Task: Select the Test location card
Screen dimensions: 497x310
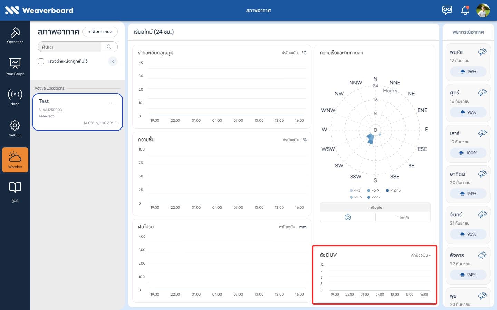Action: tap(78, 112)
